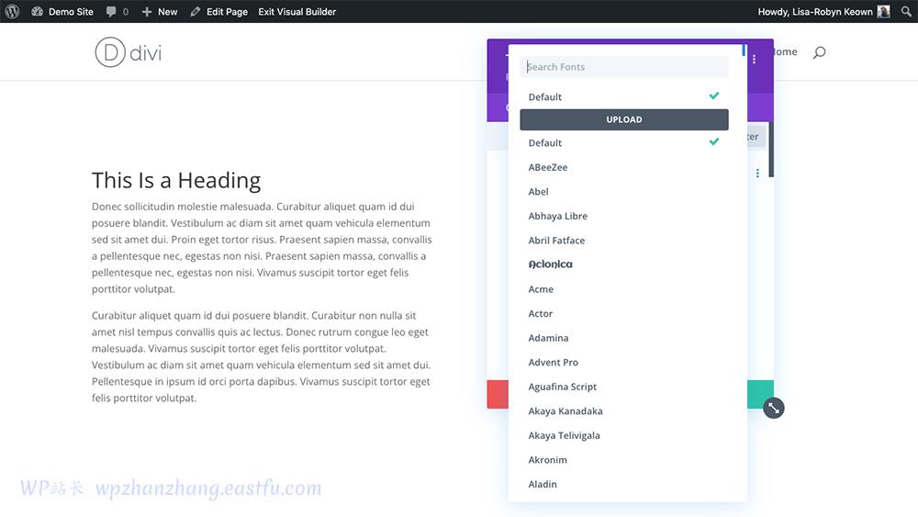This screenshot has height=517, width=918.
Task: Choose the Akaya Telivigala font
Action: click(x=624, y=435)
